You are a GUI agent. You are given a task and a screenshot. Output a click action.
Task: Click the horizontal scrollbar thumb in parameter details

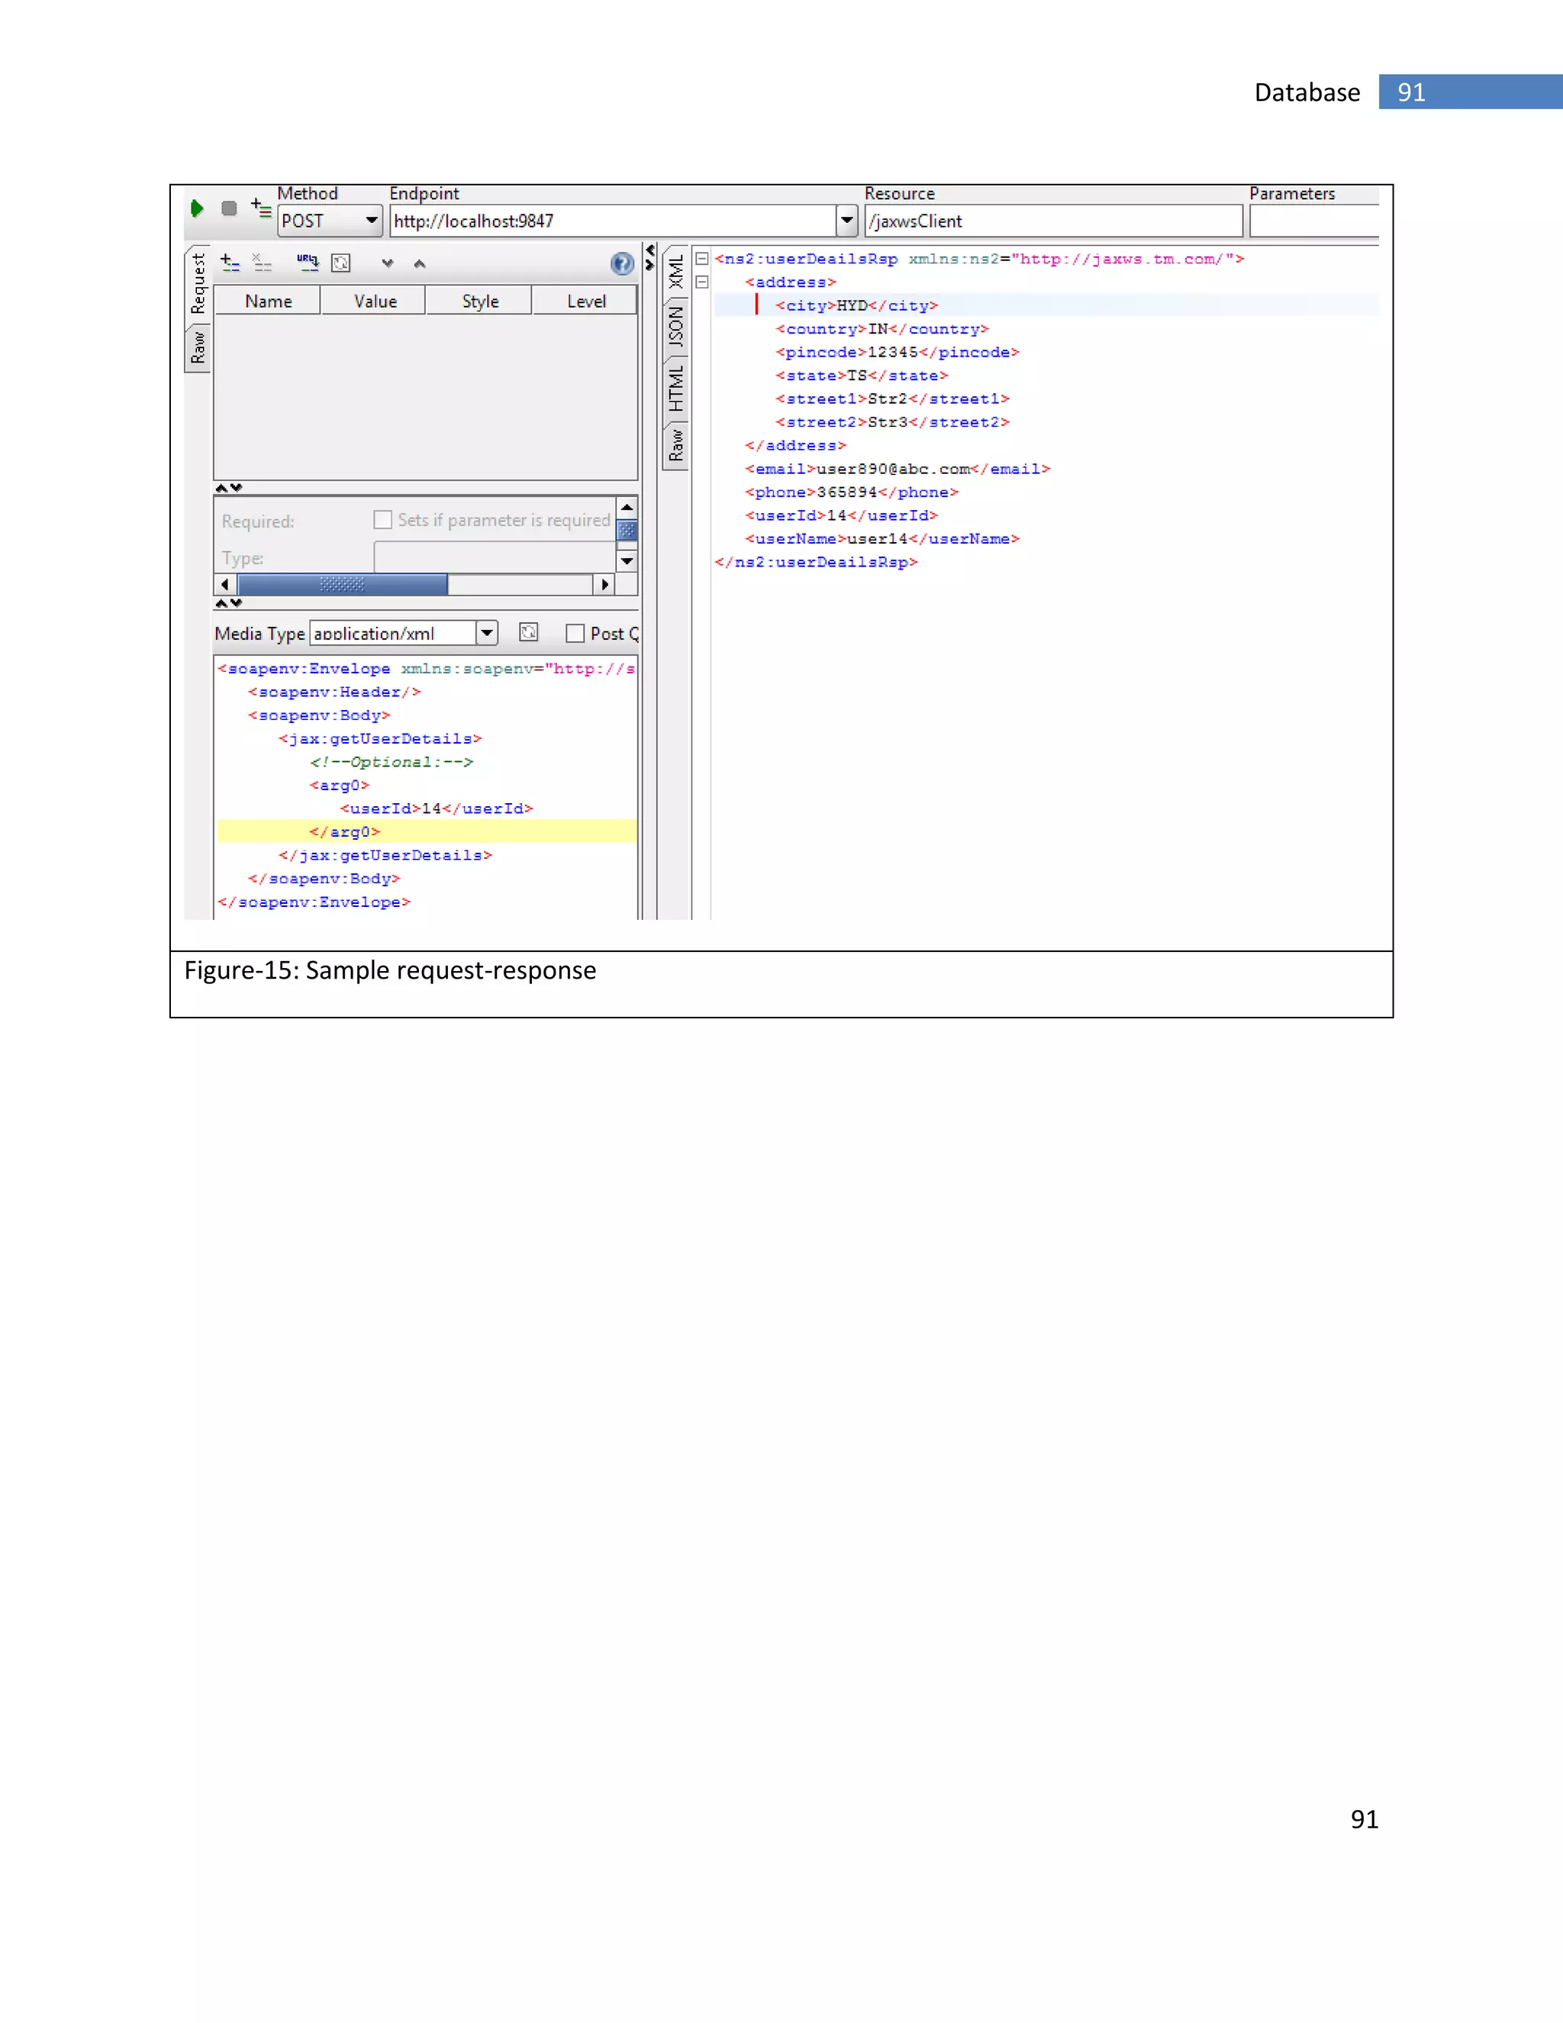(343, 585)
